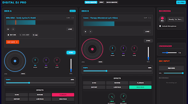This screenshot has height=104, width=188.
Task: Click SET CUE on Deck A
Action: [12, 35]
